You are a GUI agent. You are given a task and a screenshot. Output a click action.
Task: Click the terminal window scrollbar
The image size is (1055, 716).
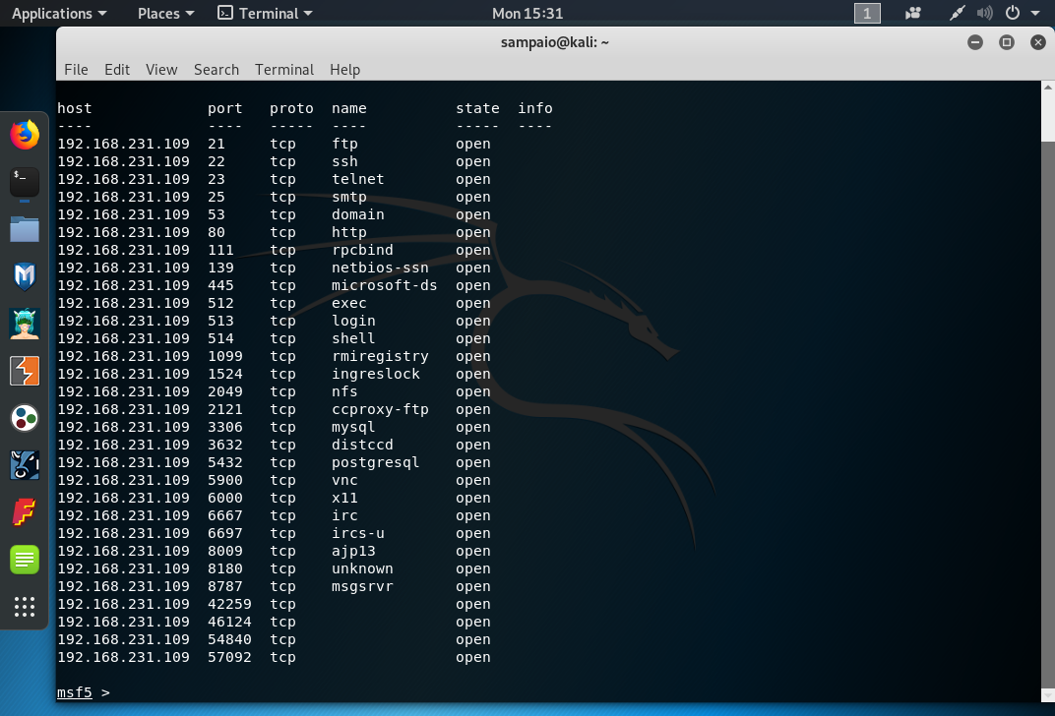point(1047,113)
